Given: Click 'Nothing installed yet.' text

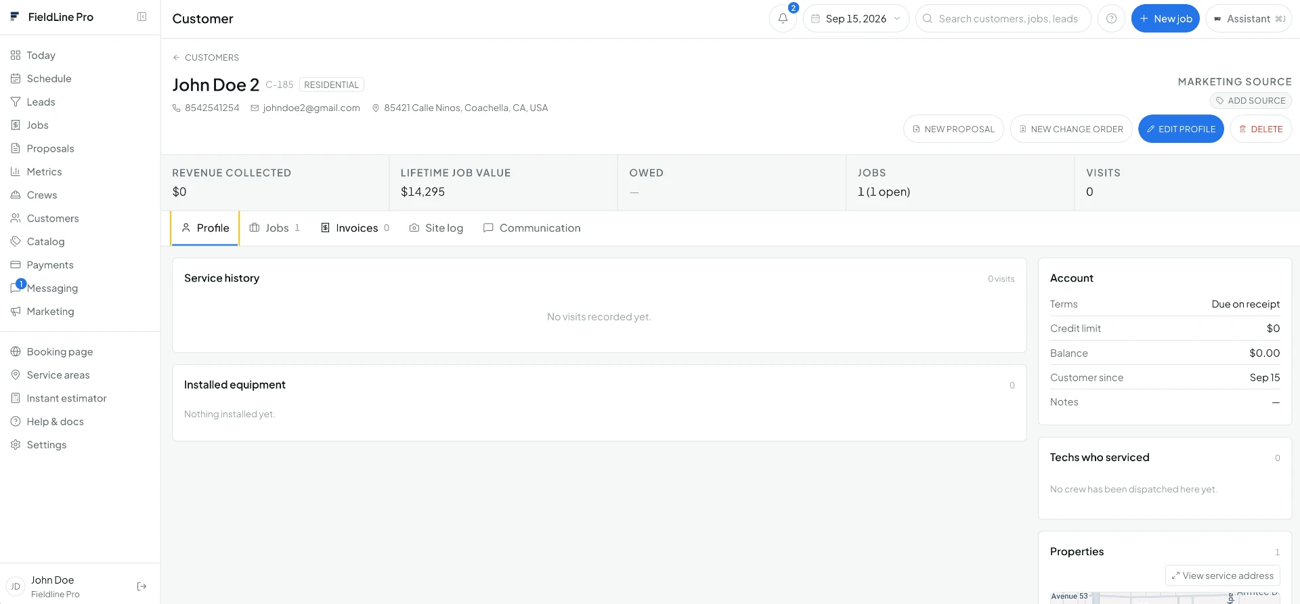Looking at the screenshot, I should pyautogui.click(x=230, y=414).
